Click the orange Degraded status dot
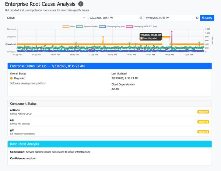This screenshot has height=171, width=221. [11, 78]
